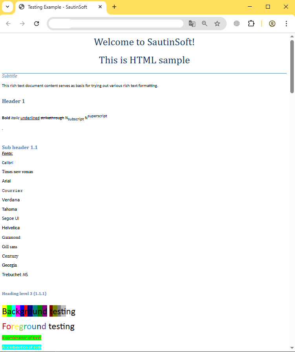Bookmark this page with the star
This screenshot has height=352, width=295.
pyautogui.click(x=217, y=24)
